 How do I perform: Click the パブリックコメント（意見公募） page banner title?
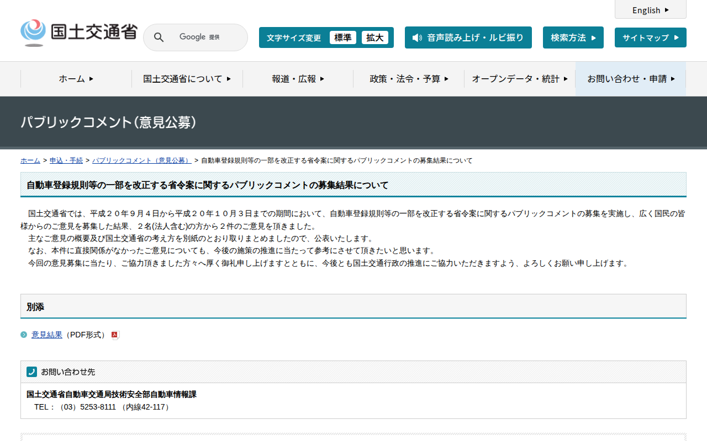tap(109, 122)
